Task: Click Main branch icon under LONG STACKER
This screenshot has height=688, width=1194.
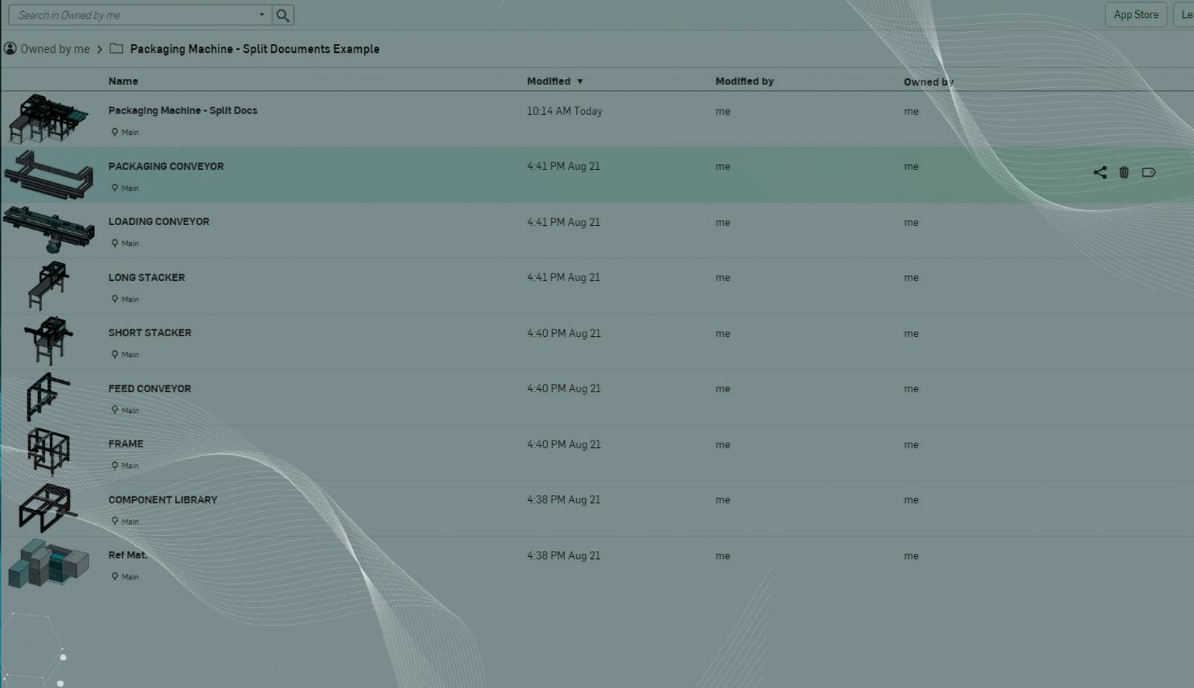Action: tap(115, 299)
